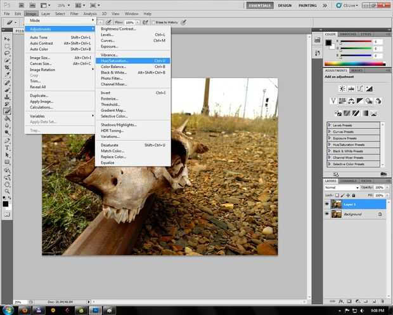Click foreground color swatch in Color panel
The height and width of the screenshot is (315, 393).
[x=328, y=43]
